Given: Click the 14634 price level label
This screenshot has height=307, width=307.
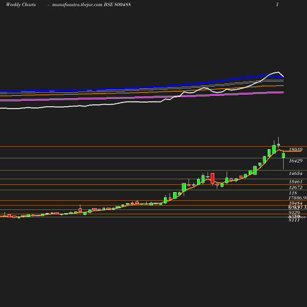Looking at the screenshot, I should (295, 174).
